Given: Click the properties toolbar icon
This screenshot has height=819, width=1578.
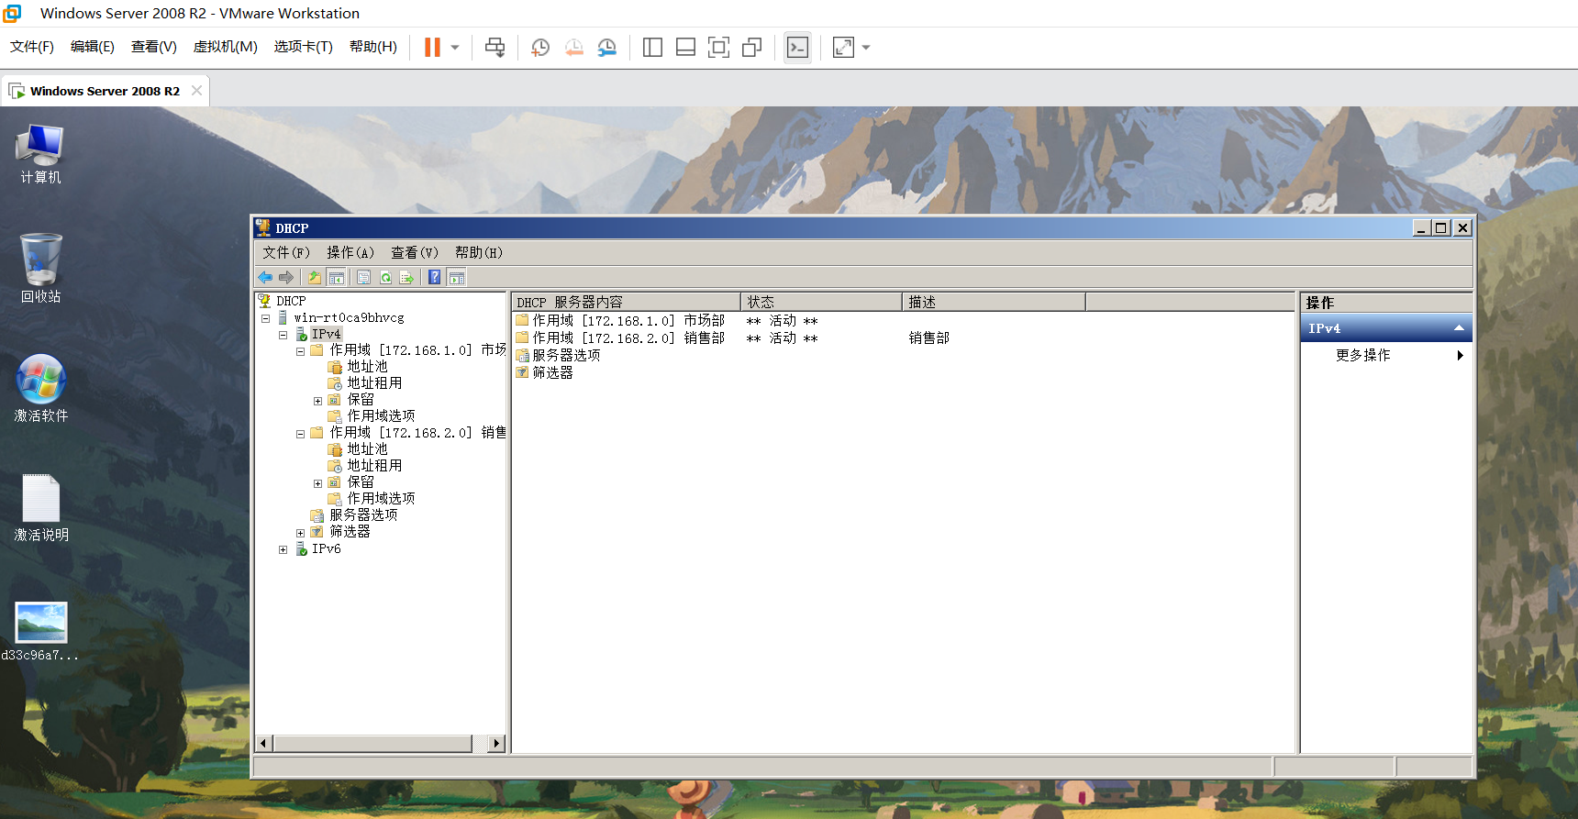Looking at the screenshot, I should tap(364, 277).
